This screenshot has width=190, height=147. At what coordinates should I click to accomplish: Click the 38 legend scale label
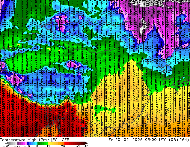tap(78, 146)
